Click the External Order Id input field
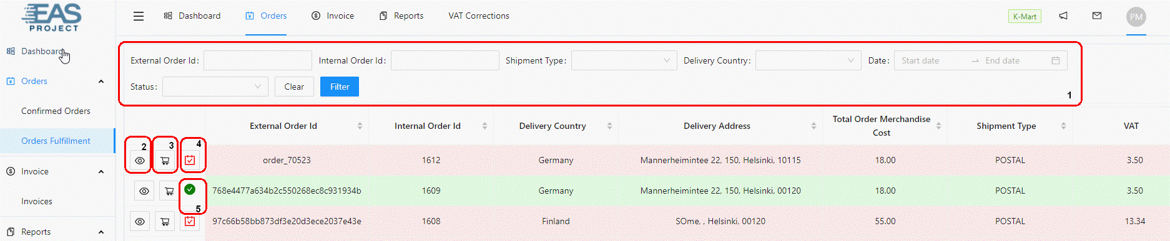This screenshot has width=1170, height=241. (257, 60)
